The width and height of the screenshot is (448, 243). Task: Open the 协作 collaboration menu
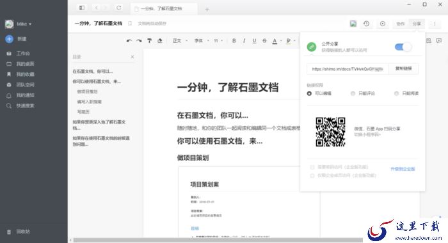400,24
